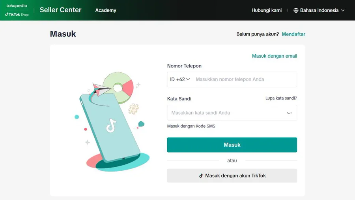Toggle password visibility eye icon
Image resolution: width=355 pixels, height=200 pixels.
point(289,113)
